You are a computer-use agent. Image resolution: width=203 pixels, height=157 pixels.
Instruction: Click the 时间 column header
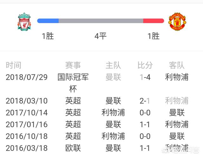[14, 65]
